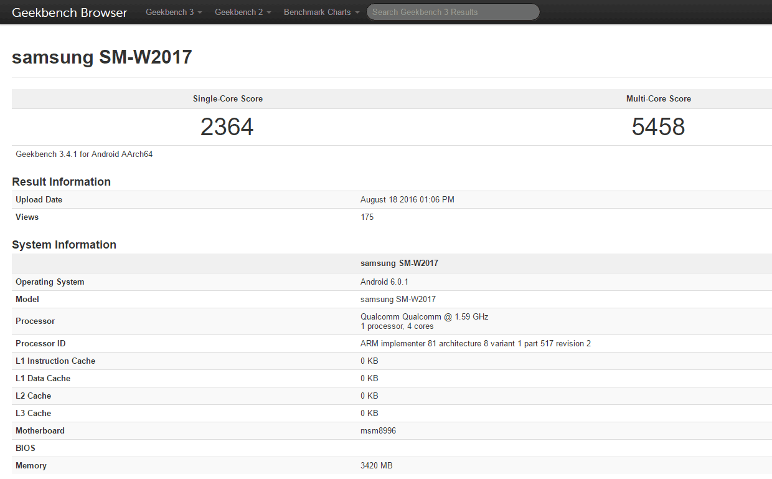Open the Geekbench 2 dropdown menu

pos(243,12)
